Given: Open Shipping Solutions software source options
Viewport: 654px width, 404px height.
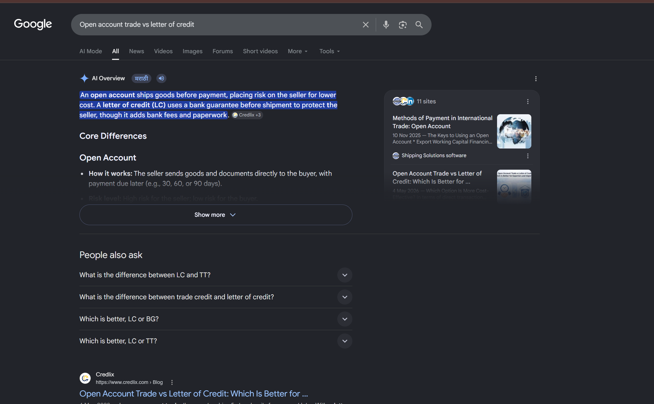Looking at the screenshot, I should pyautogui.click(x=528, y=156).
